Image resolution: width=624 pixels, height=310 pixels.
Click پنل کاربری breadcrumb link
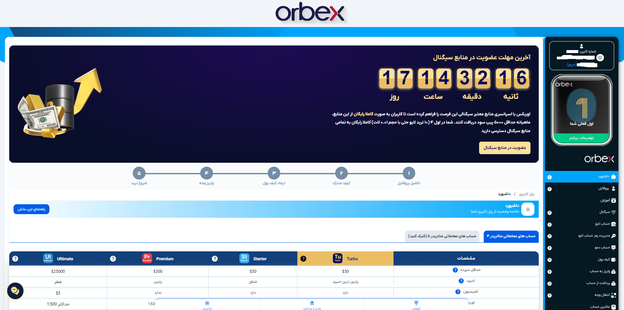pos(527,194)
